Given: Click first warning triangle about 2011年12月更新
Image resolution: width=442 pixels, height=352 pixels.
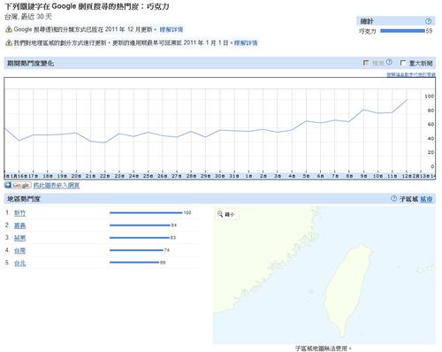Looking at the screenshot, I should pos(9,29).
